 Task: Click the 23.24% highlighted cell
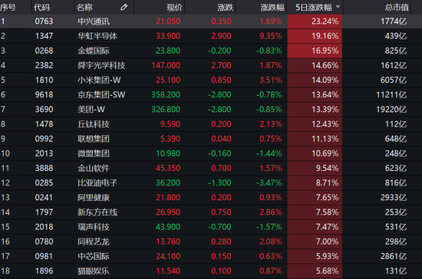click(315, 21)
